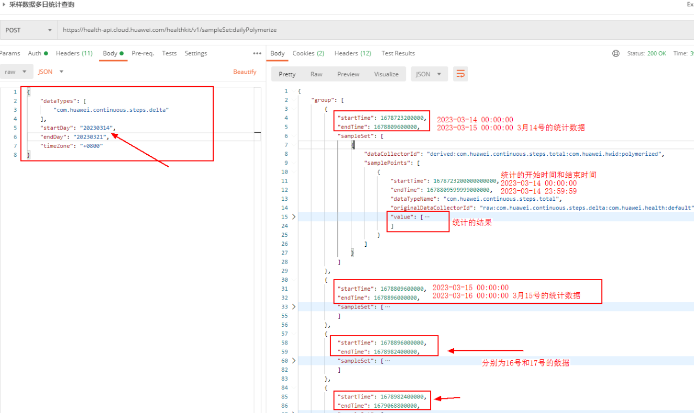The height and width of the screenshot is (413, 694).
Task: Toggle the response line wrap icon
Action: click(x=460, y=74)
